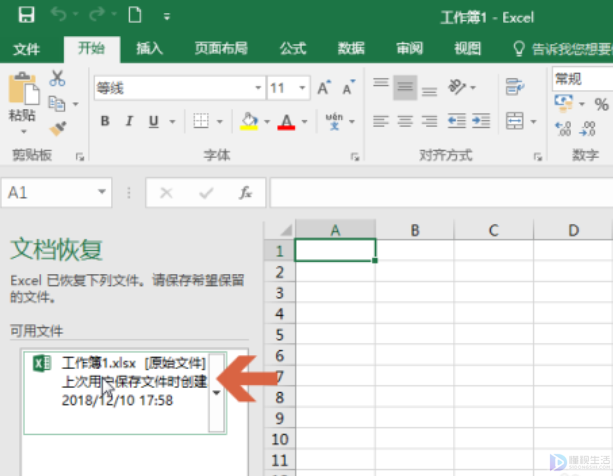Image resolution: width=613 pixels, height=476 pixels.
Task: Open the 文件 tab
Action: [x=26, y=49]
